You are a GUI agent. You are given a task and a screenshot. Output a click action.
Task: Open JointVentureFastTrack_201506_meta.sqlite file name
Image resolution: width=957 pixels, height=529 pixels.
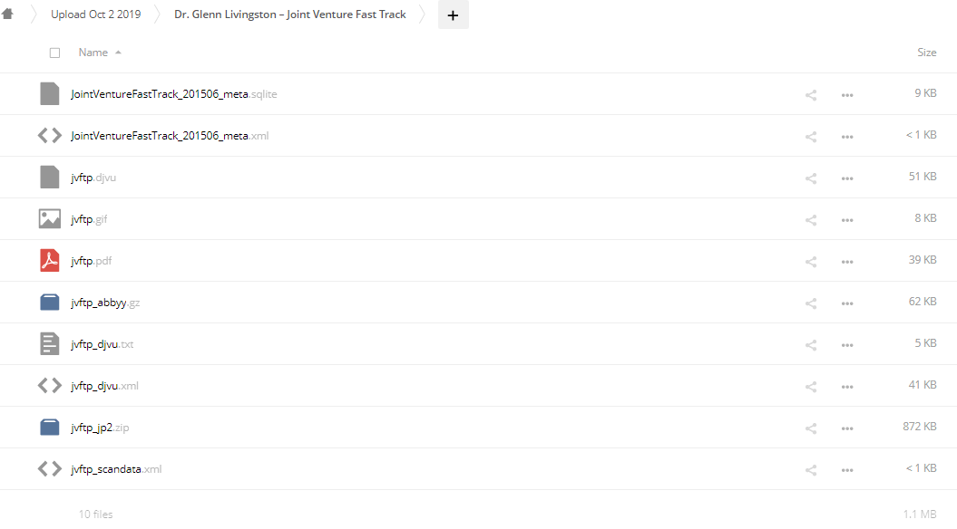pyautogui.click(x=174, y=94)
